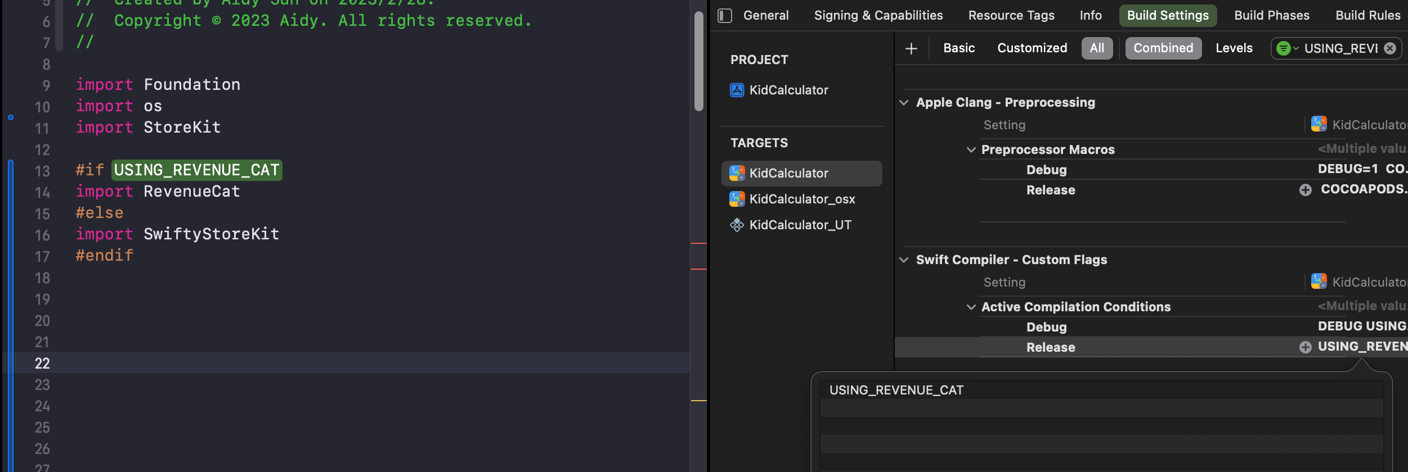Click the TARGETS section header

click(759, 143)
